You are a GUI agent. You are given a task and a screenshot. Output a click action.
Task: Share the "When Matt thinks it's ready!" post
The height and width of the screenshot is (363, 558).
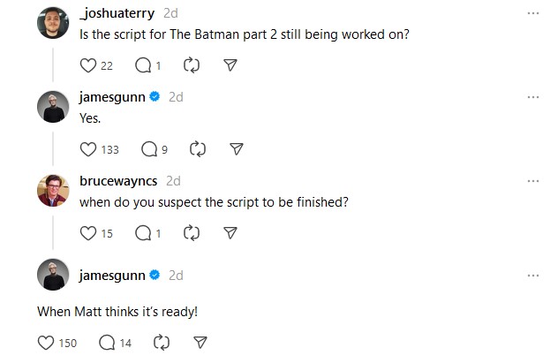point(200,342)
